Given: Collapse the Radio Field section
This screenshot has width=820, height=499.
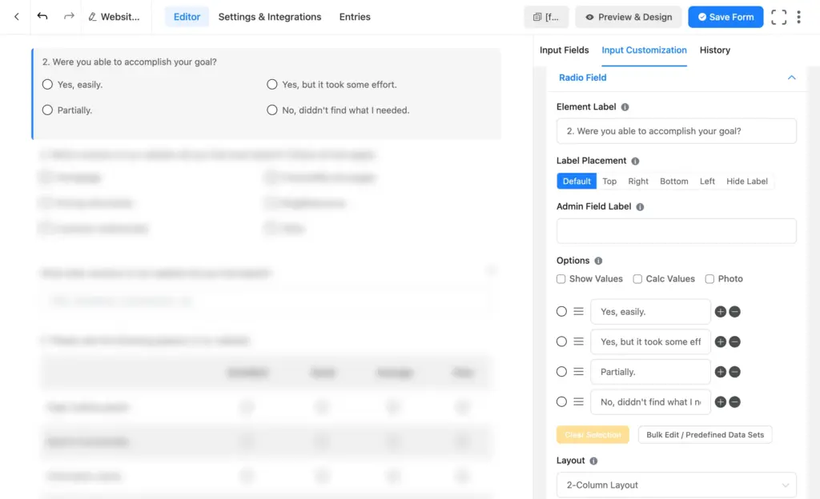Looking at the screenshot, I should (x=792, y=78).
